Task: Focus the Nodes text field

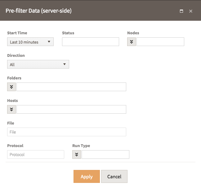Action: point(160,42)
